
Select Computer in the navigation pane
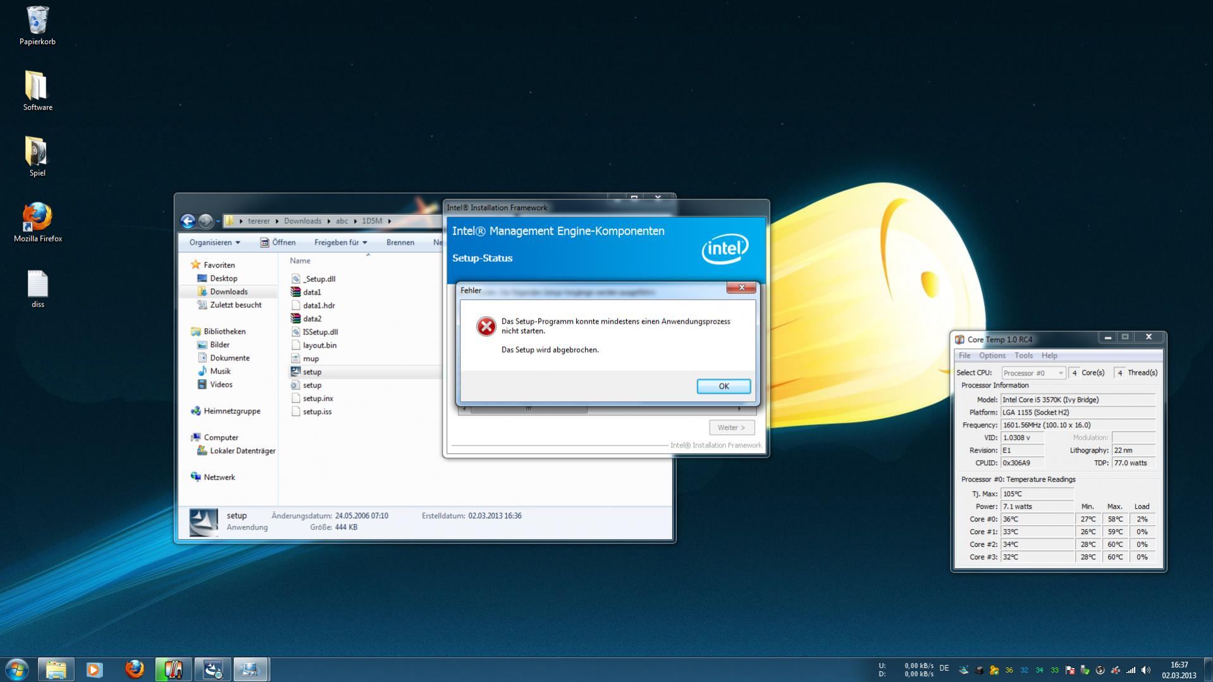click(221, 437)
